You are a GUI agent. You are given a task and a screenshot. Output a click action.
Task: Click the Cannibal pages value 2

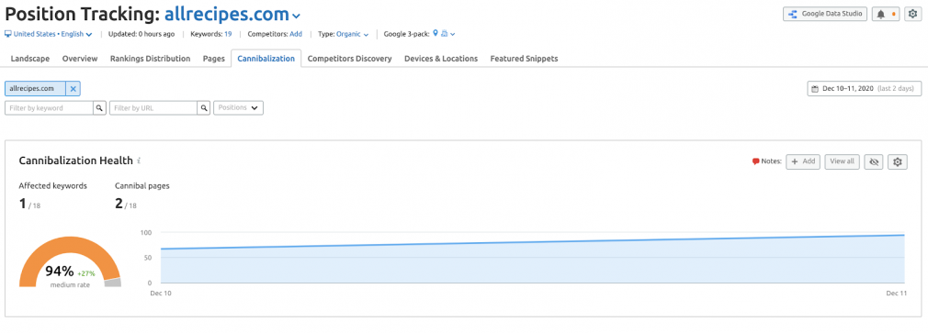(119, 204)
